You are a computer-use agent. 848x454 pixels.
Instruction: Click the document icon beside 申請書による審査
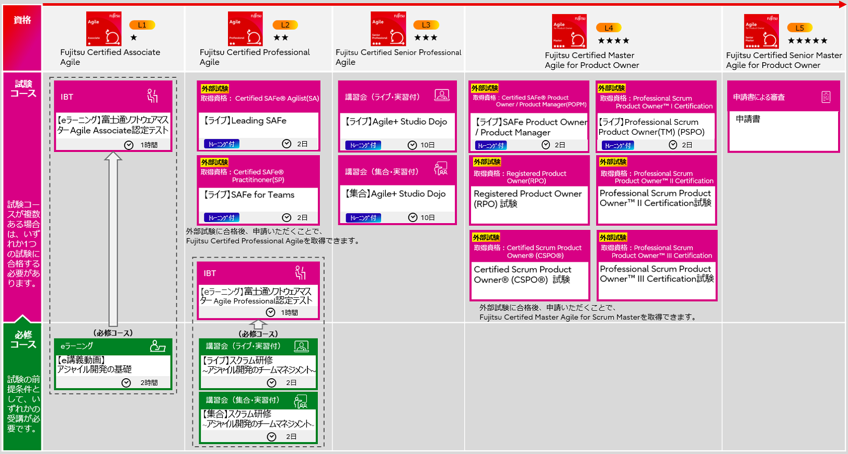pos(826,97)
